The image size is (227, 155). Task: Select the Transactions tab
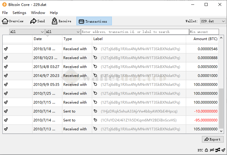click(x=94, y=21)
